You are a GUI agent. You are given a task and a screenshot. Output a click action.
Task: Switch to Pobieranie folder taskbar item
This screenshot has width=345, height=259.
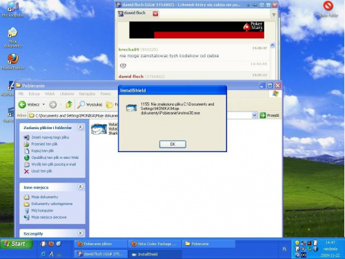pyautogui.click(x=208, y=244)
